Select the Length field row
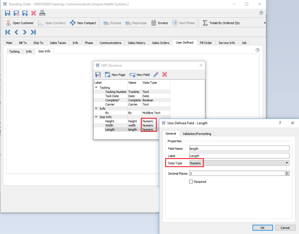This screenshot has width=299, height=234. pos(132,130)
